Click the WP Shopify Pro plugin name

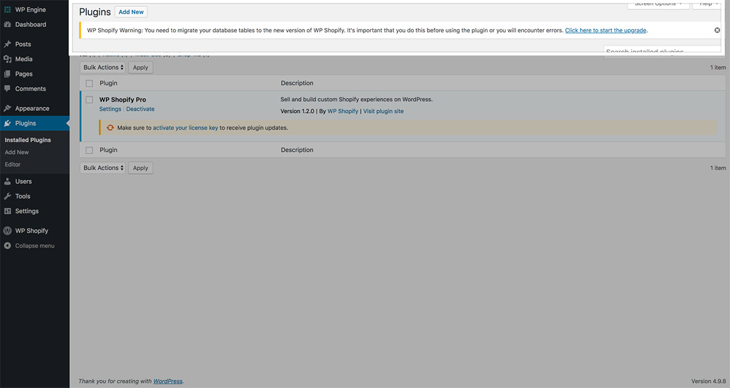pyautogui.click(x=122, y=99)
